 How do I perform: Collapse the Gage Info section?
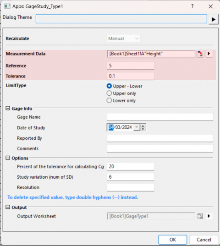click(8, 108)
